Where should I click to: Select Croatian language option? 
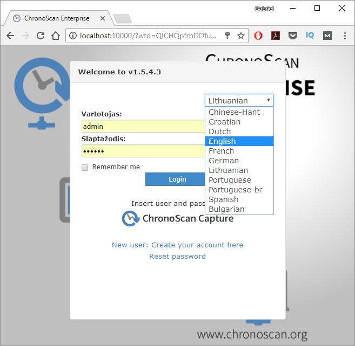(x=239, y=122)
